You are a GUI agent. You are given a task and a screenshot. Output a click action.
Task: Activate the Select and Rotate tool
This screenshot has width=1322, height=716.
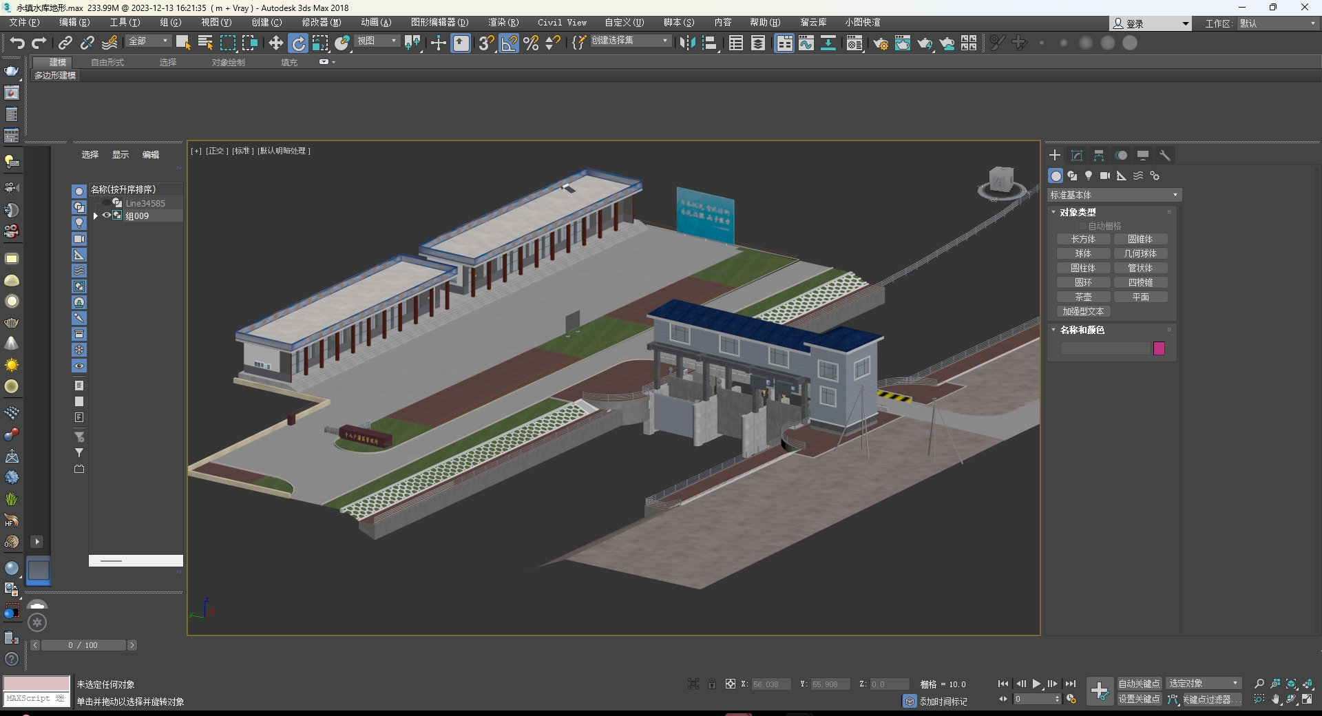[x=298, y=43]
